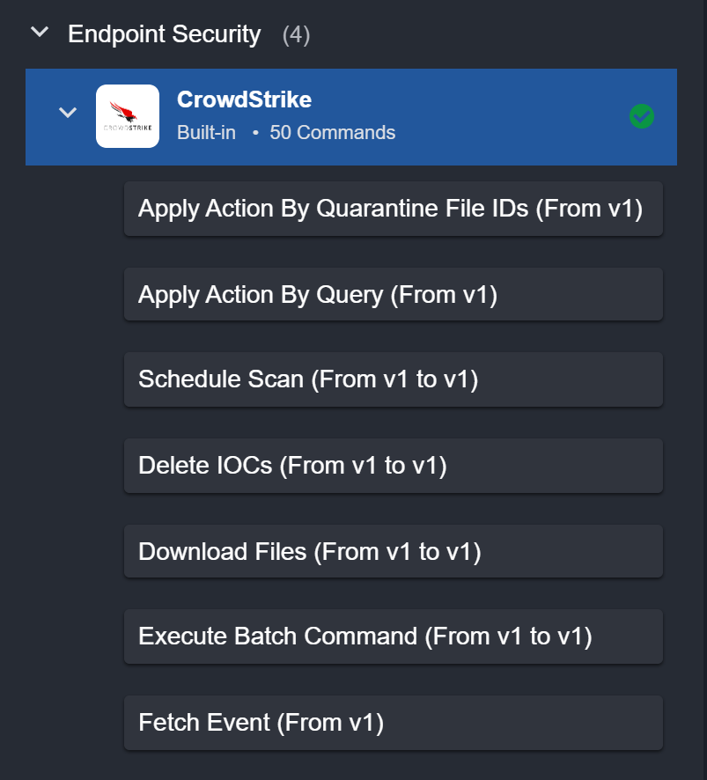Click the CROWDSTRIKE wordmark inside the logo

pos(128,128)
